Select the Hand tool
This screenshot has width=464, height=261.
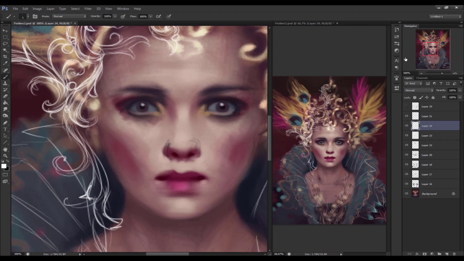pyautogui.click(x=5, y=149)
